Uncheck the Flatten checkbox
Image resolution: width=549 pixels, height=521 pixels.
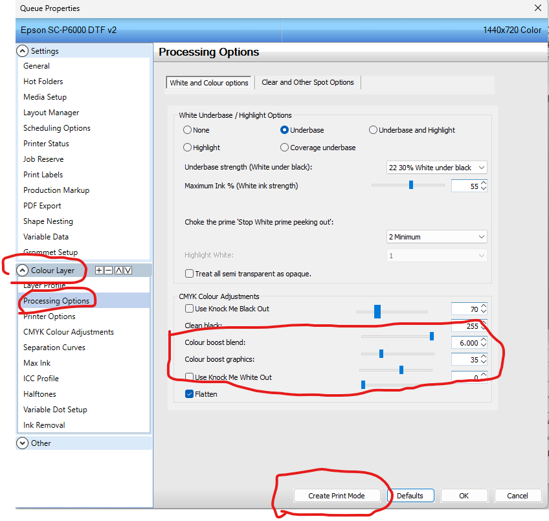click(189, 394)
